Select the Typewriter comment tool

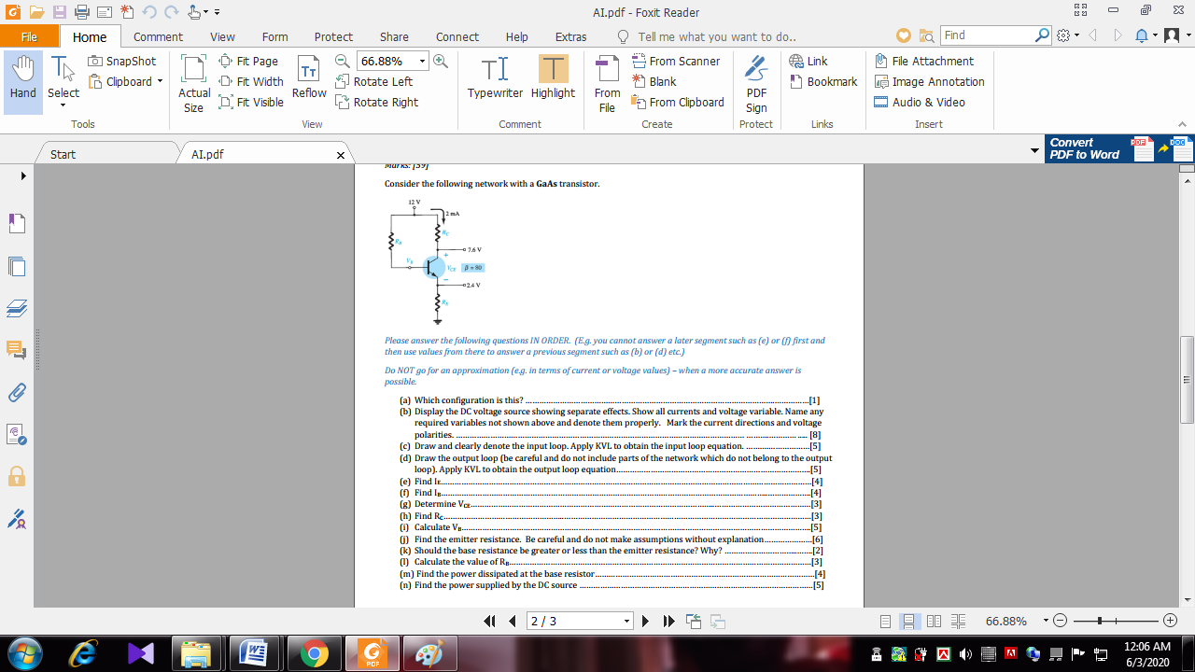pyautogui.click(x=495, y=77)
